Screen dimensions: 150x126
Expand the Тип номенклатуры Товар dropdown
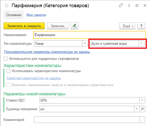pos(85,44)
